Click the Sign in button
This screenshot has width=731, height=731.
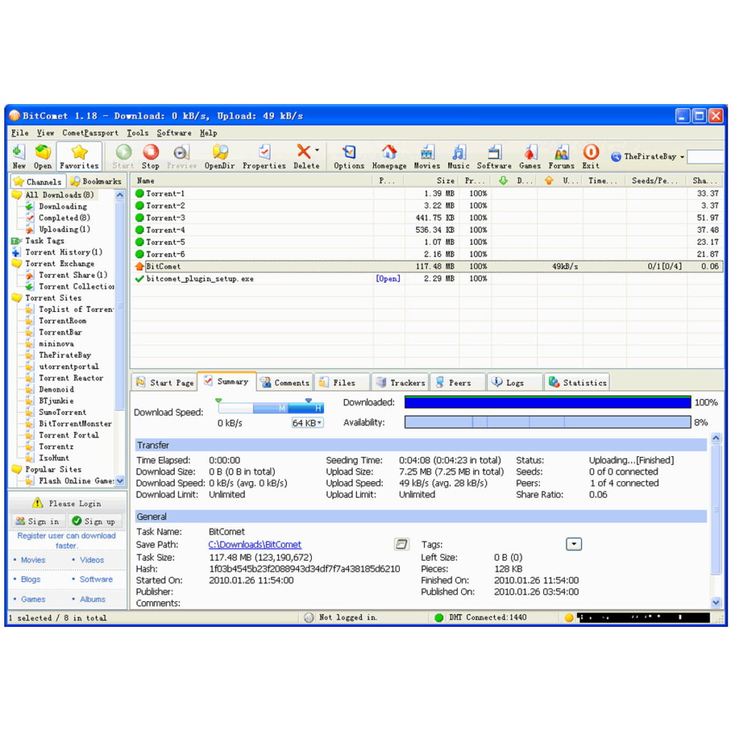coord(38,520)
